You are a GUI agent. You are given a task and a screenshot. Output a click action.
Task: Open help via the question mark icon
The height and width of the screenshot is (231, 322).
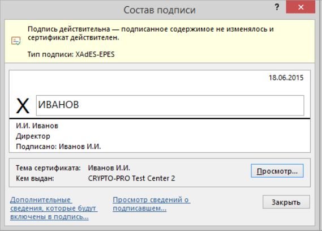click(277, 7)
